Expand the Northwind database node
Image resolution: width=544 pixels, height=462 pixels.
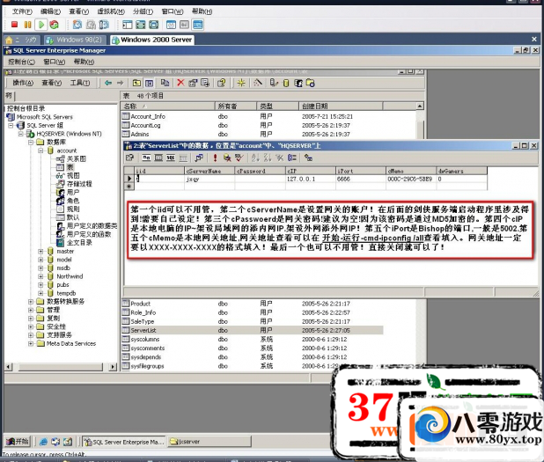(40, 276)
